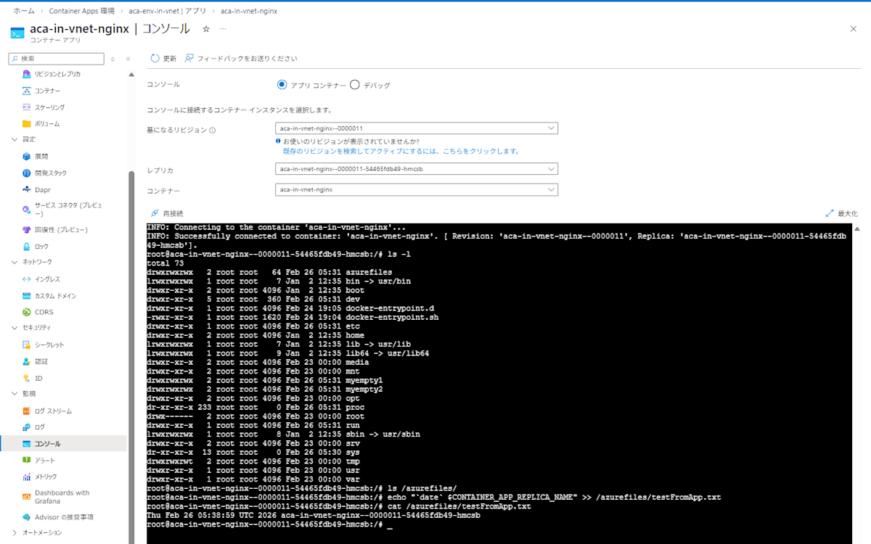Collapse the sidebar menu with double-chevron
This screenshot has height=544, width=871.
[128, 59]
